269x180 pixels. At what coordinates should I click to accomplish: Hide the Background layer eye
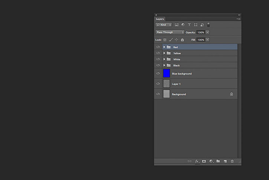158,94
